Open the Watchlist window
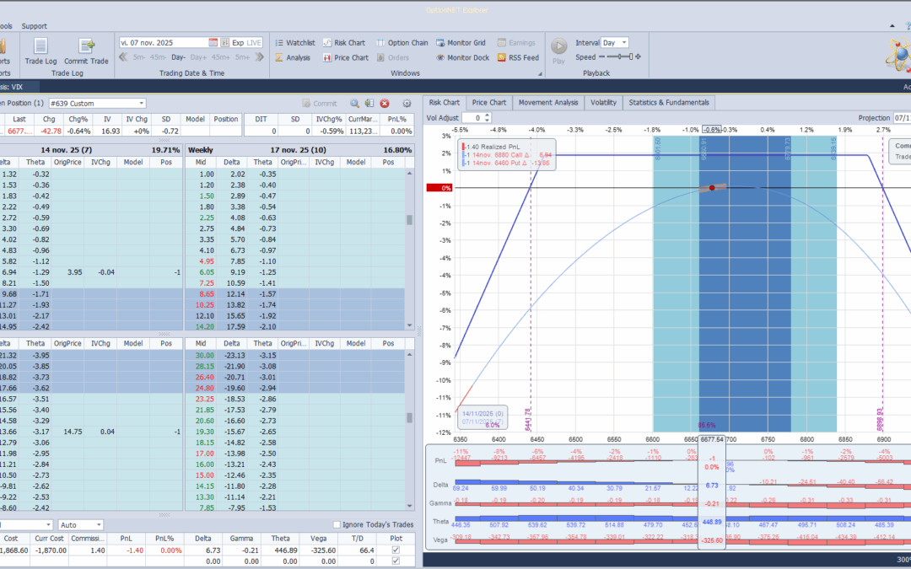 [294, 42]
